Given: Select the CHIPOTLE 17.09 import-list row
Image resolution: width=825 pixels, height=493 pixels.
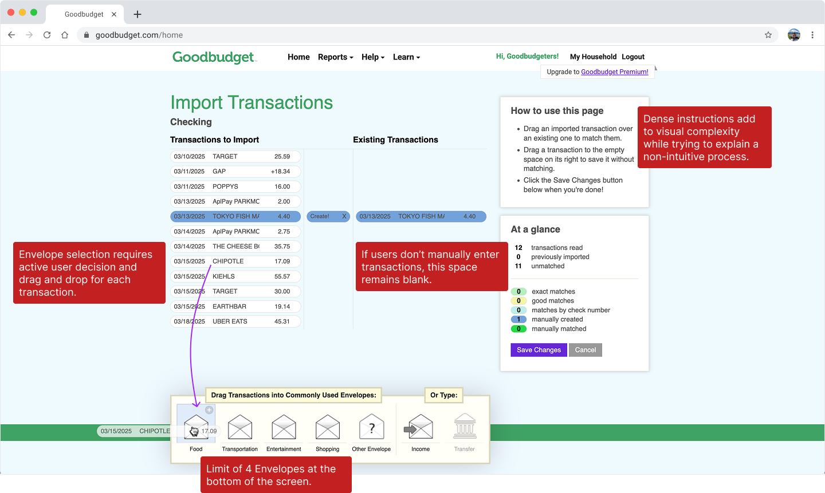Looking at the screenshot, I should click(235, 261).
